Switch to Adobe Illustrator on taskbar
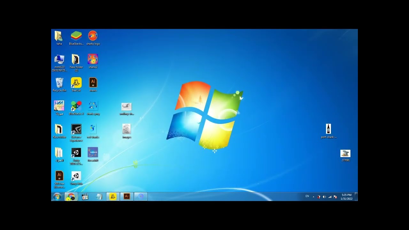Viewport: 409px width, 230px height. coord(127,196)
